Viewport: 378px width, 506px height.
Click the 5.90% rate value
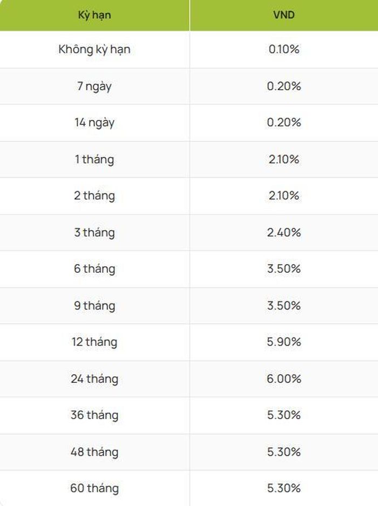[283, 342]
